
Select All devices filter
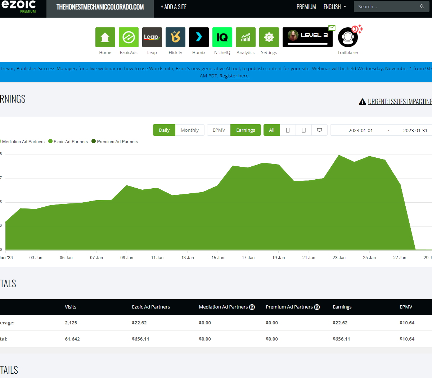click(272, 130)
